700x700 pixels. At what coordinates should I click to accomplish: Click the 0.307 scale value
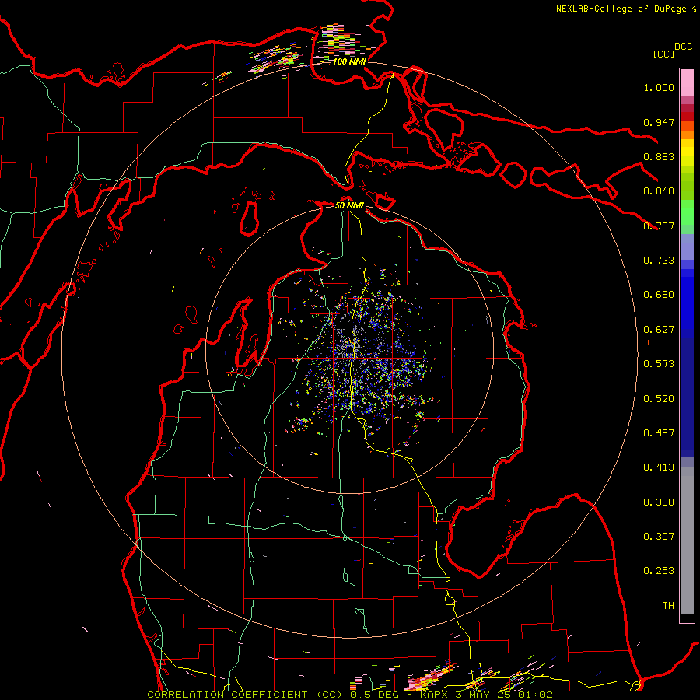[659, 537]
